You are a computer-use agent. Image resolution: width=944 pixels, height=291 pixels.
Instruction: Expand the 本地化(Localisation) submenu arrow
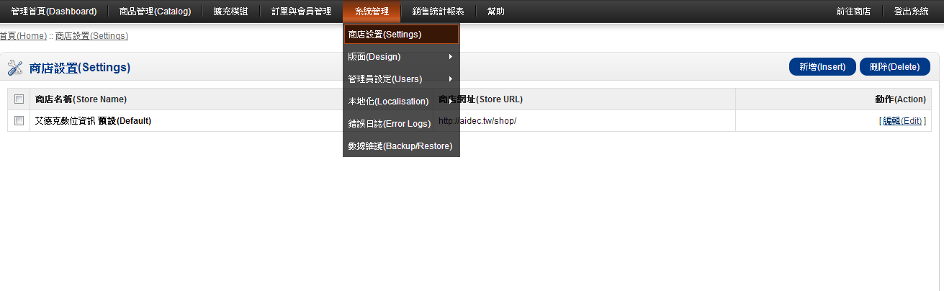pos(451,102)
